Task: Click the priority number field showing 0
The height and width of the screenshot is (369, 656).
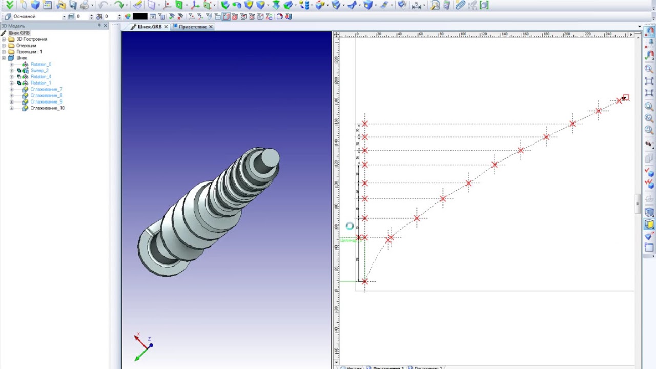Action: (x=110, y=17)
